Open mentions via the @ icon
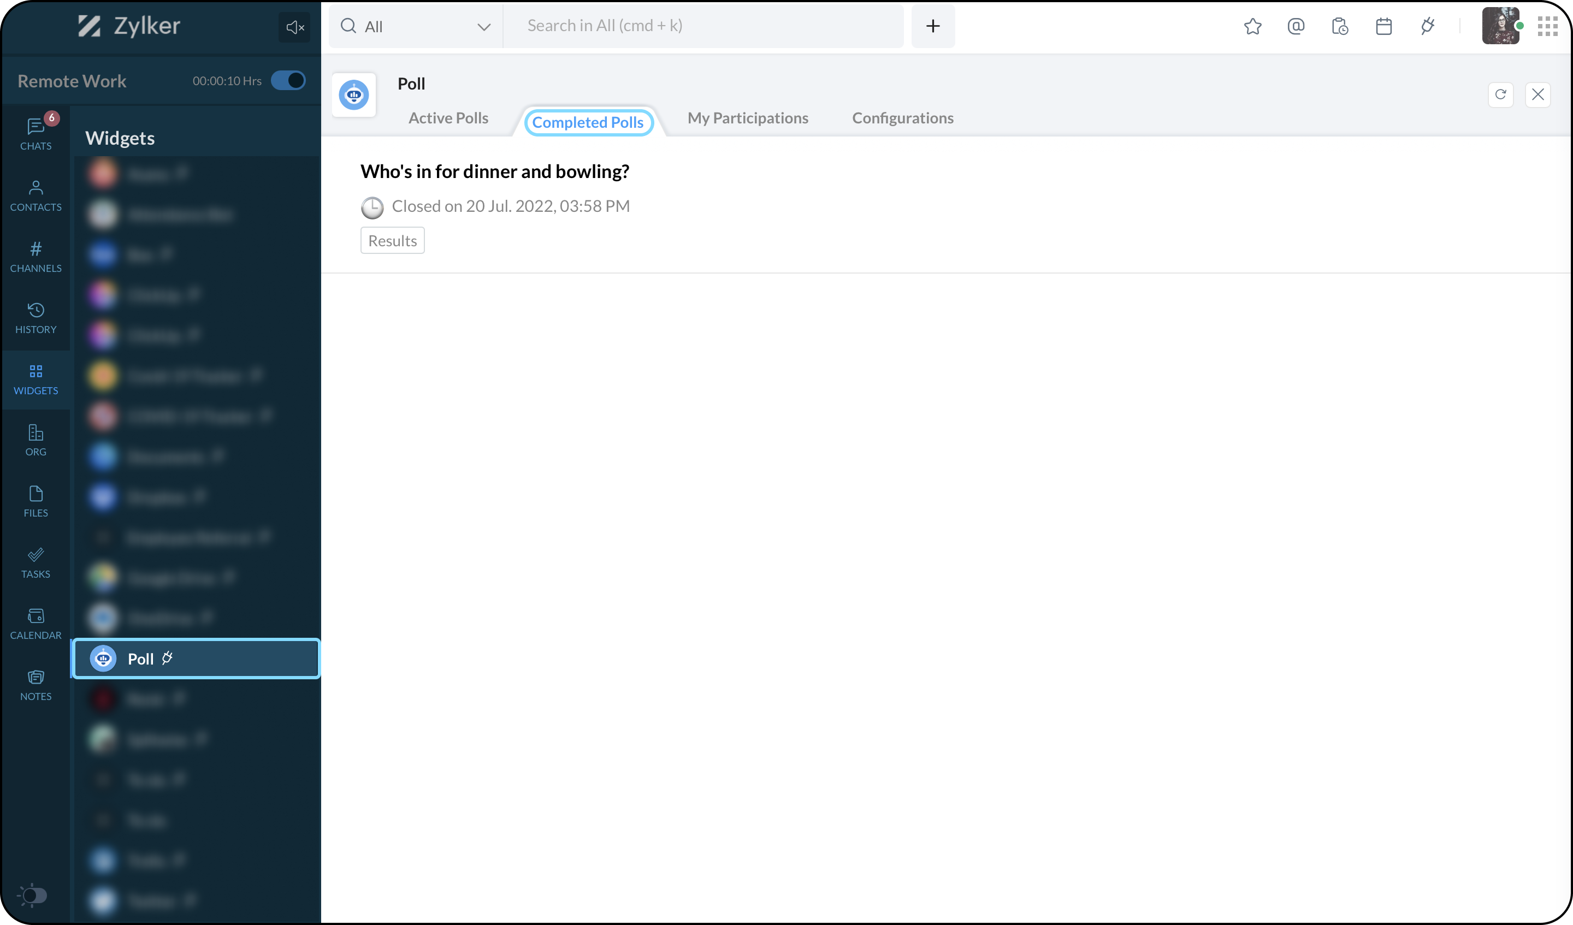 coord(1296,26)
